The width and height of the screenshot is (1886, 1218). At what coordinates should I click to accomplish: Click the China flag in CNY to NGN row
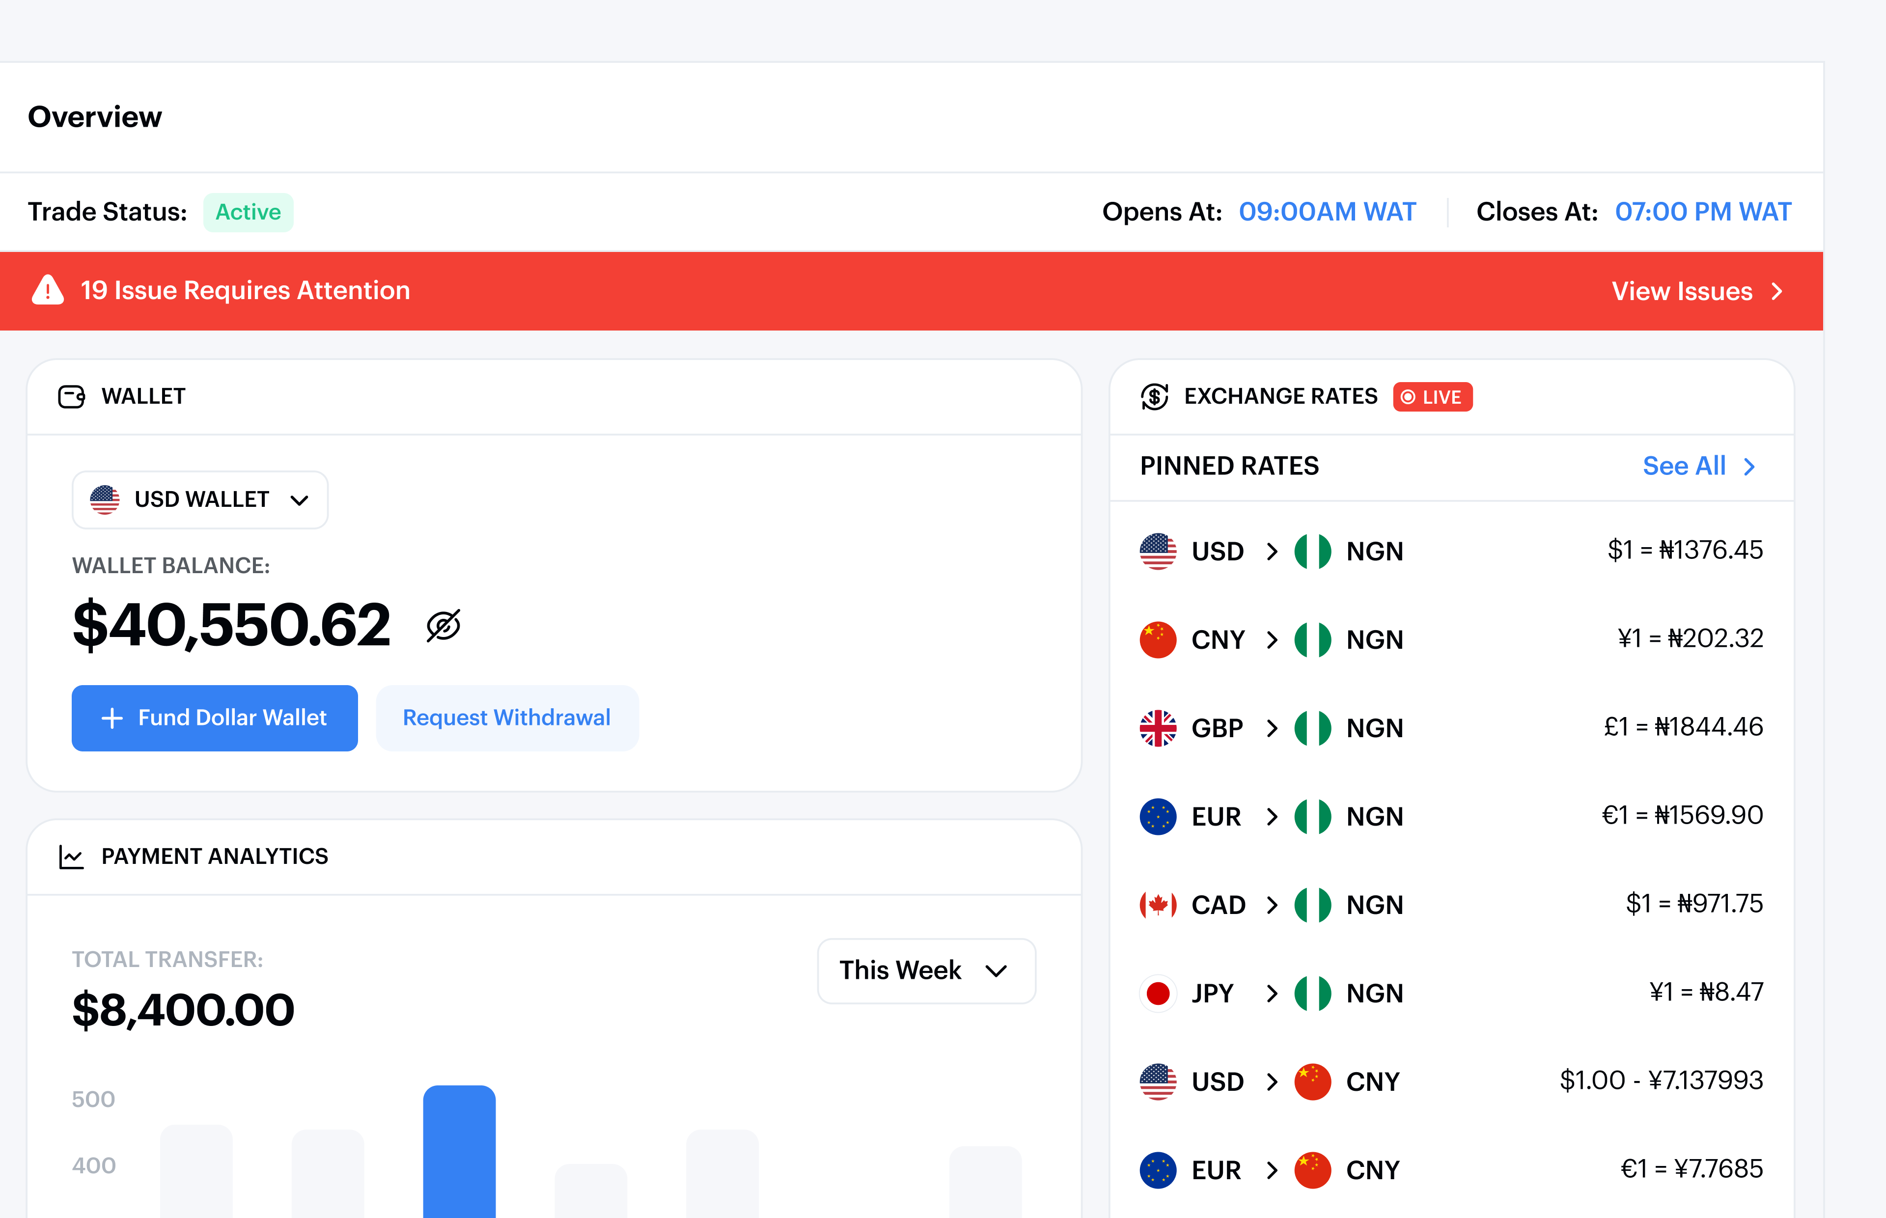[1158, 640]
